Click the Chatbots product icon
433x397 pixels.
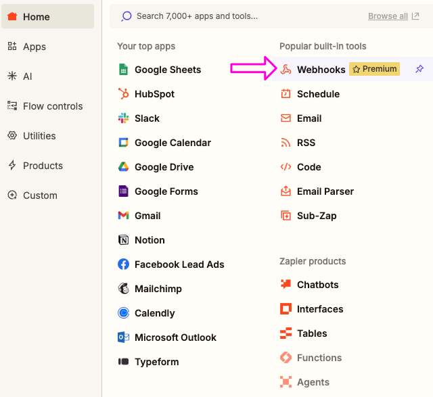[286, 284]
